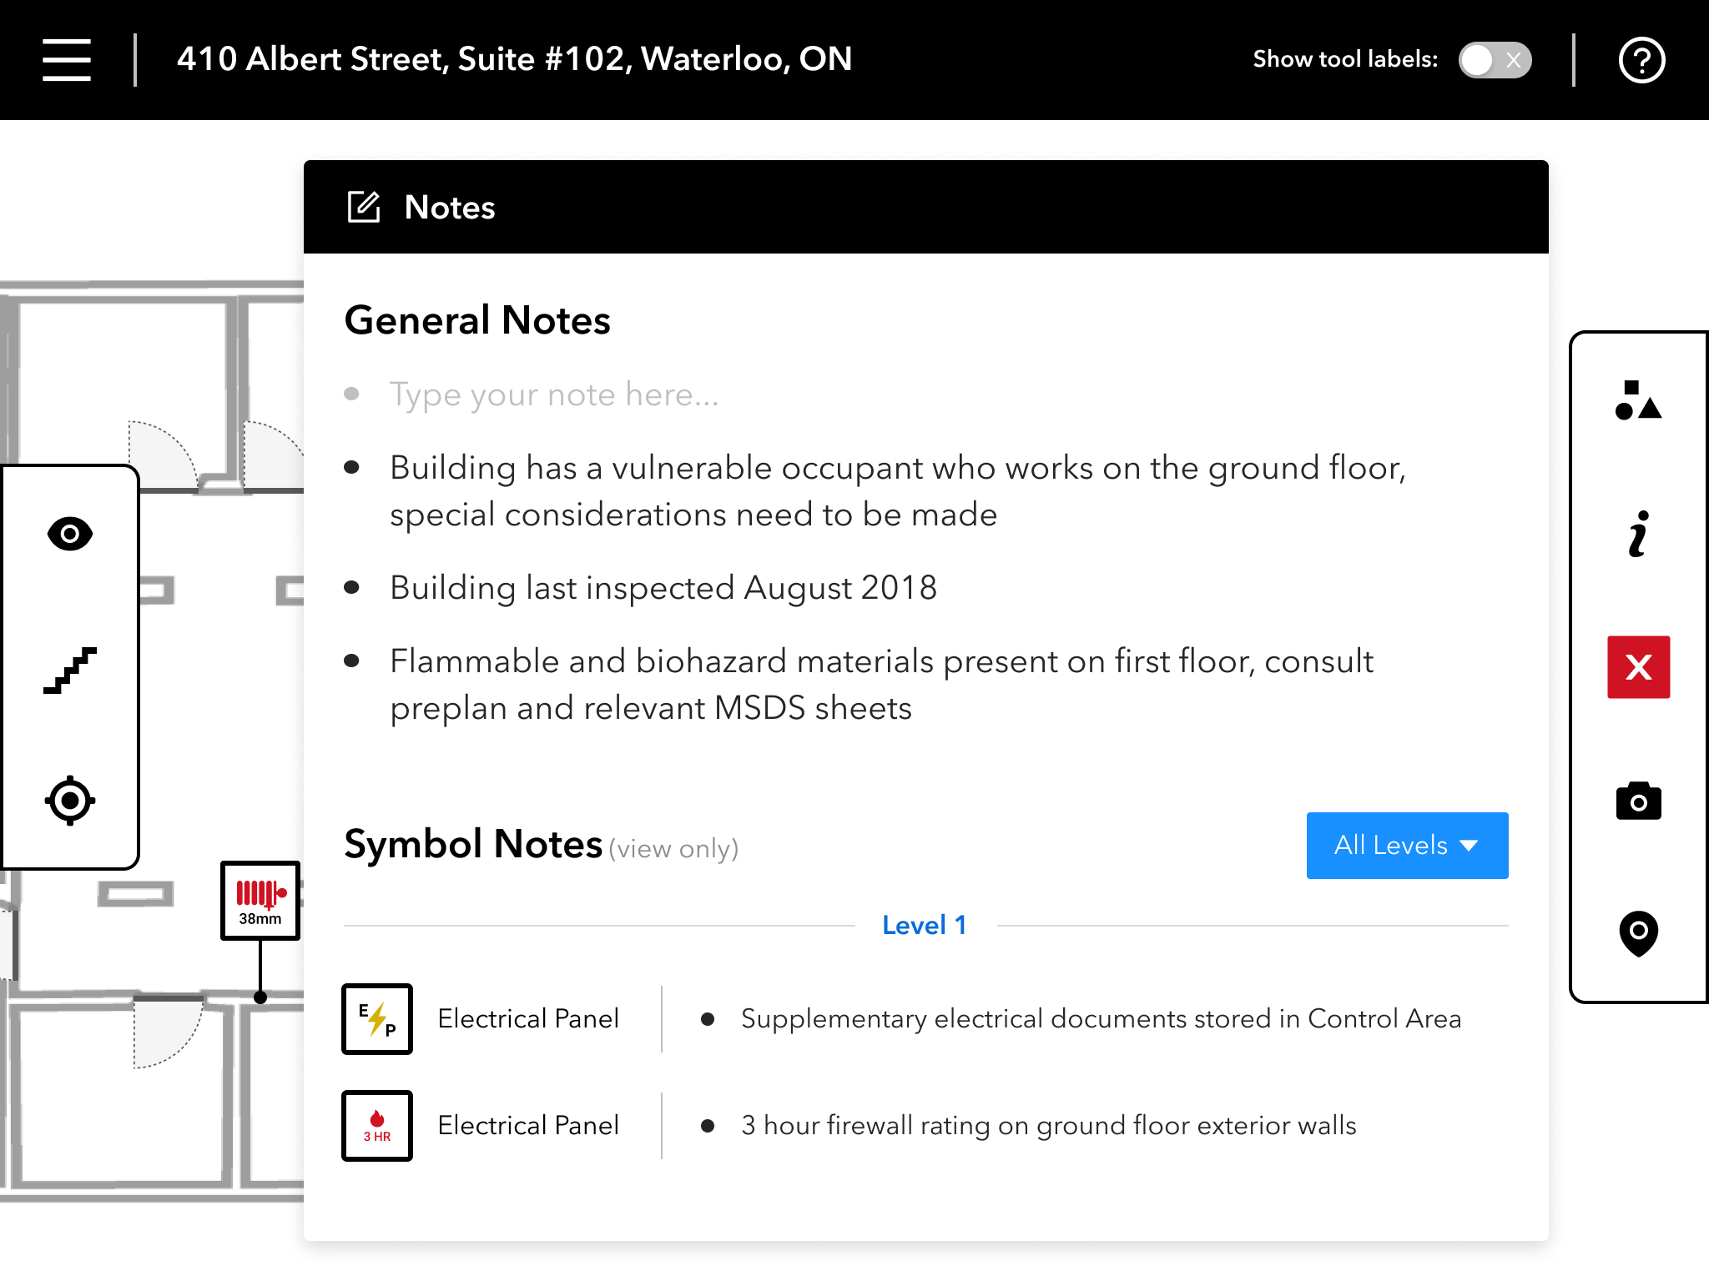
Task: Click the crosshair recenter location icon
Action: pos(70,801)
